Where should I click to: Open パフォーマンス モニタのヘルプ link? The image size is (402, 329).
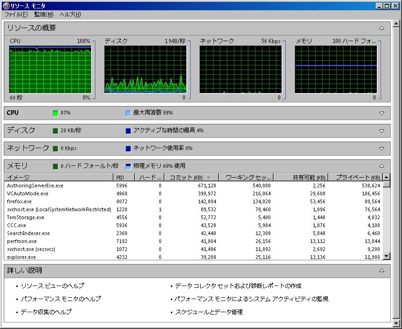(x=61, y=299)
